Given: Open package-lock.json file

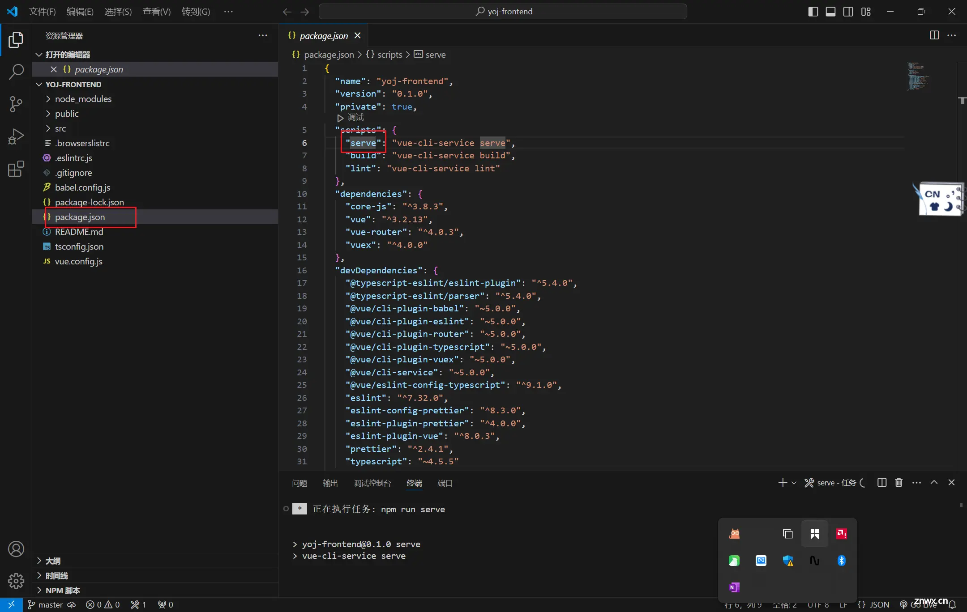Looking at the screenshot, I should click(x=156, y=202).
